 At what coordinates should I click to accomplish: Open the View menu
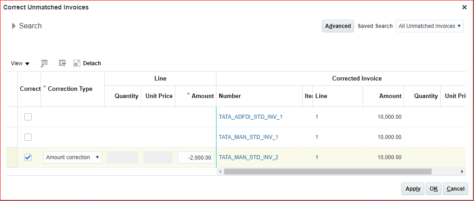pyautogui.click(x=20, y=63)
